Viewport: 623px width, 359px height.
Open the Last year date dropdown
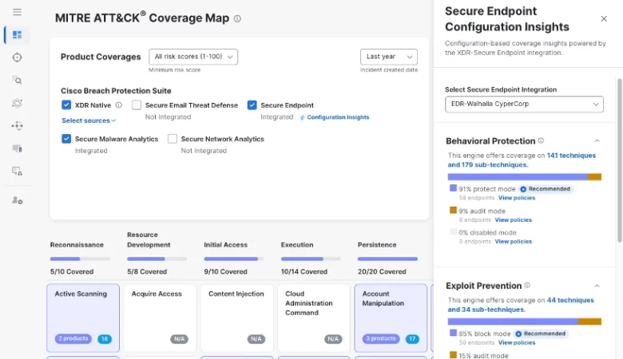click(389, 57)
